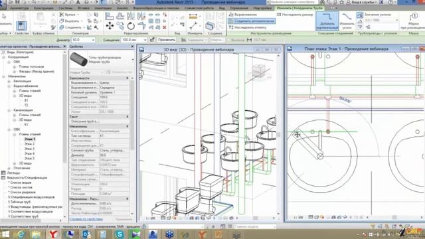Viewport: 425px width, 239px height.
Task: Open the Диаметр dropdown in options bar
Action: click(x=93, y=40)
